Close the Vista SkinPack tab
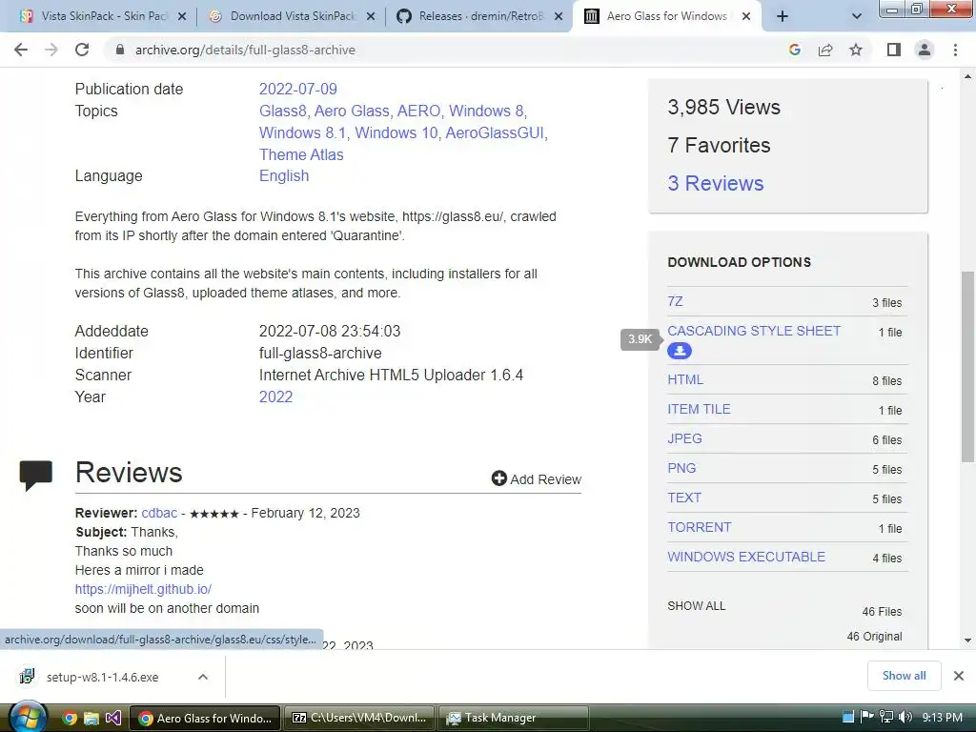The image size is (976, 732). pyautogui.click(x=182, y=17)
